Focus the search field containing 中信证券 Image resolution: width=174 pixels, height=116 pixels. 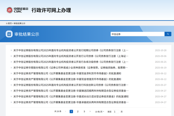pos(138,34)
